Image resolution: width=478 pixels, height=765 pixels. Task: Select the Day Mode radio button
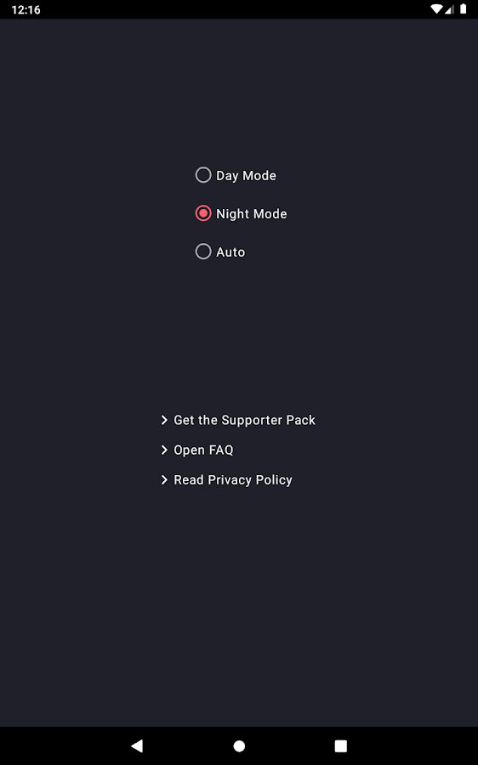pos(203,174)
